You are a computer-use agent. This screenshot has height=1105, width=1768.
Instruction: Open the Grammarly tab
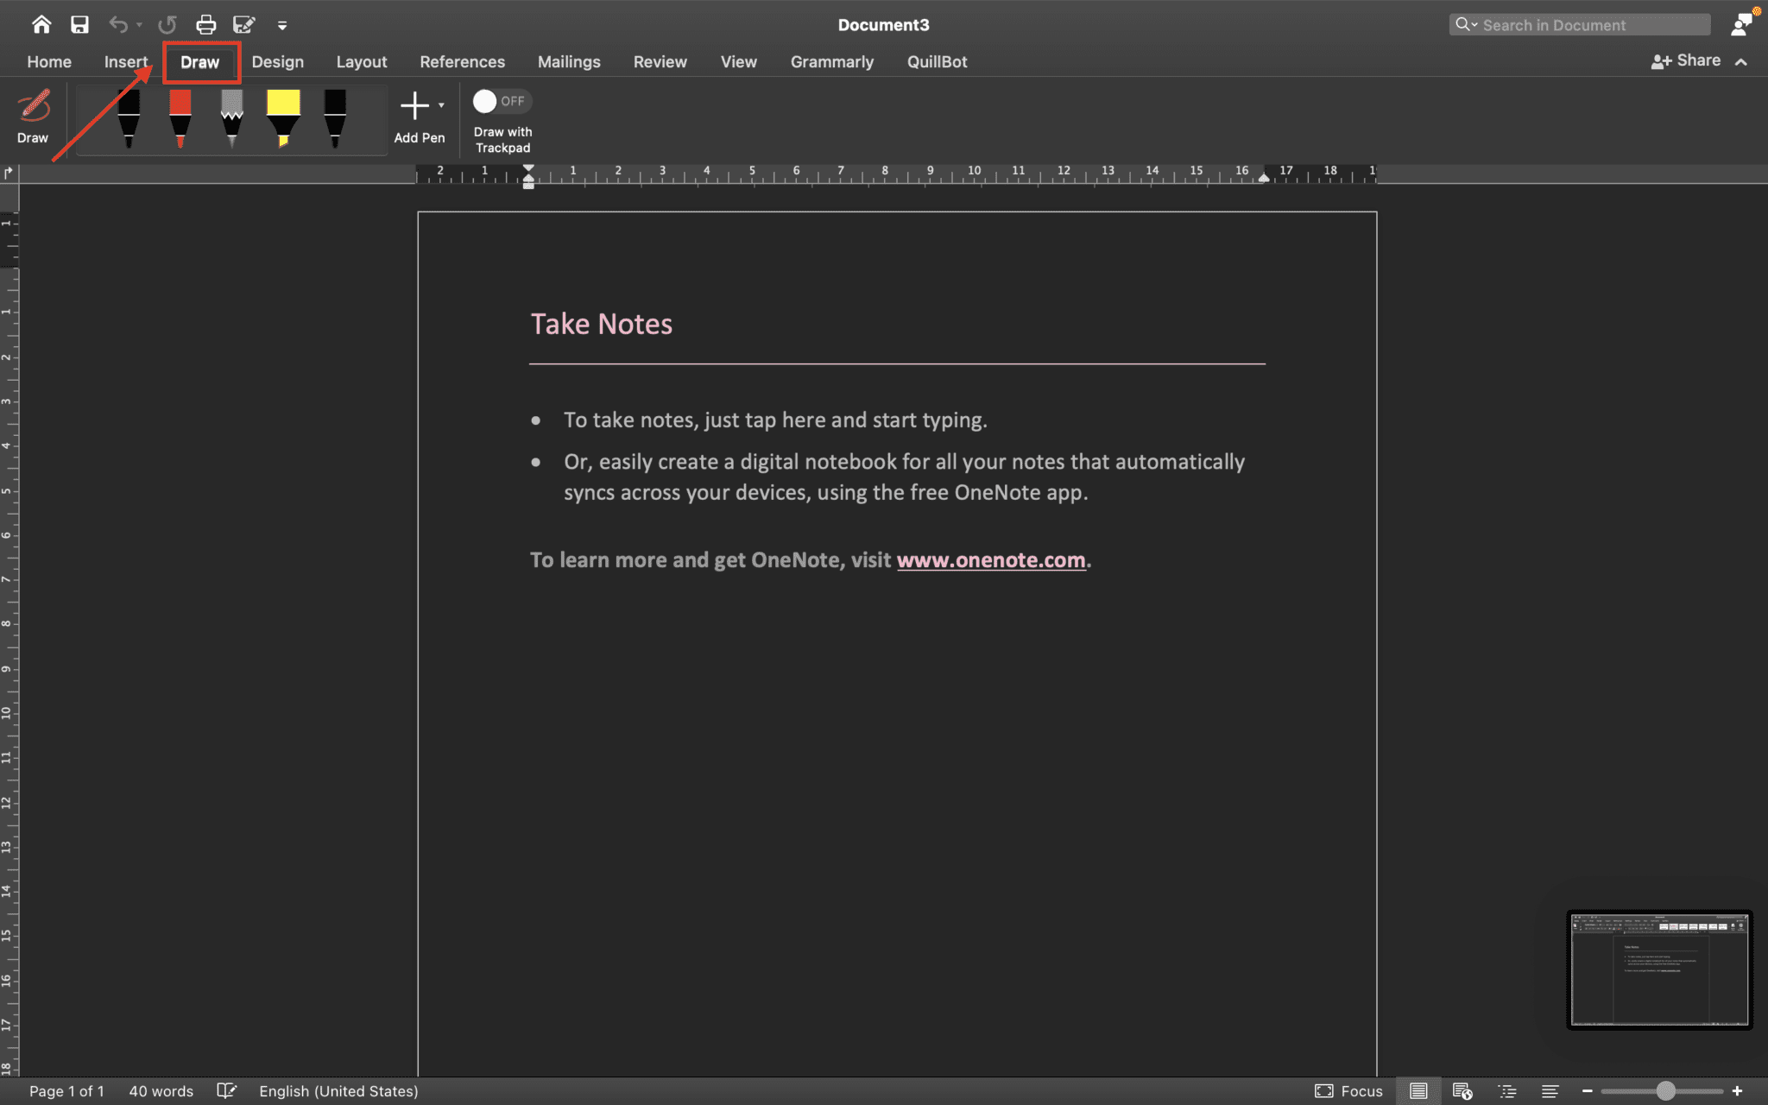coord(830,61)
